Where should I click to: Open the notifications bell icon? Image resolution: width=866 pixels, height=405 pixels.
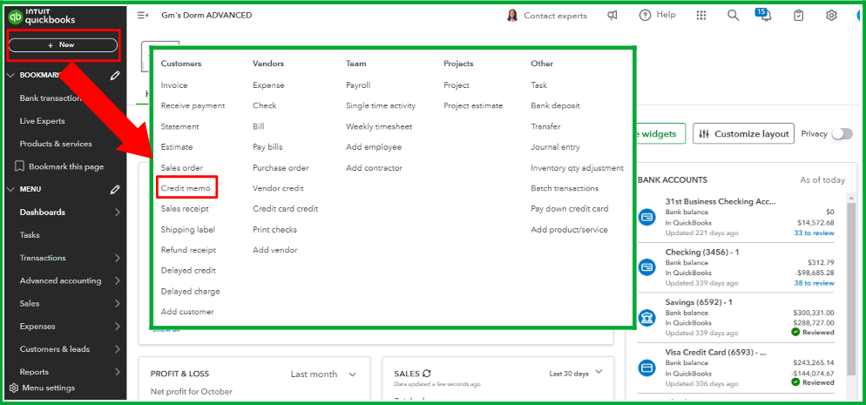[x=764, y=17]
